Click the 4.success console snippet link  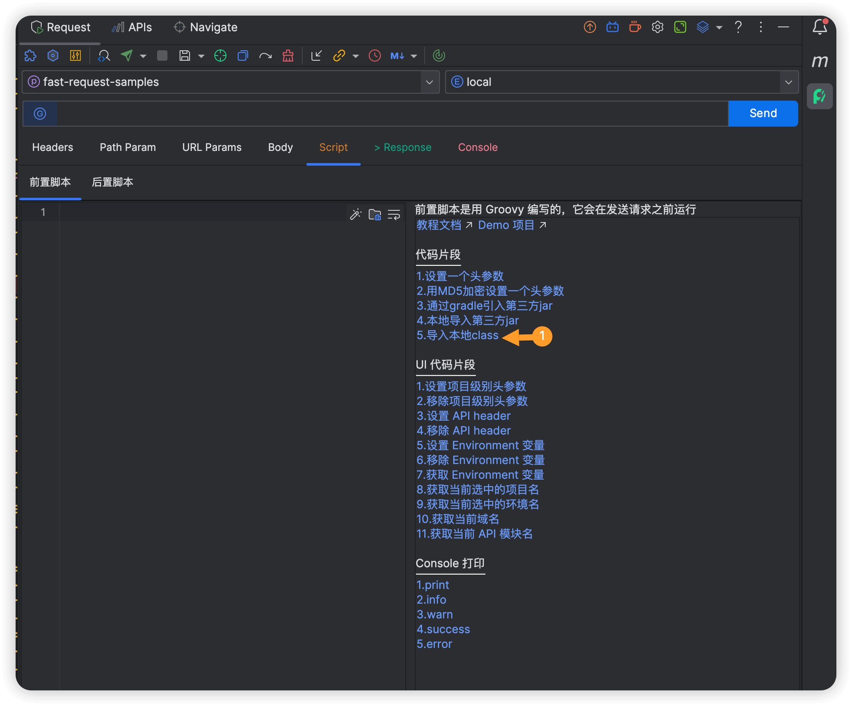point(443,629)
